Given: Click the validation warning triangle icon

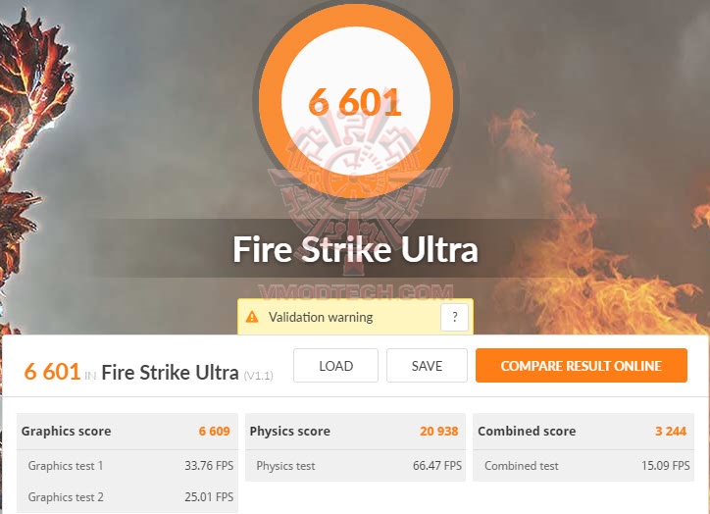Looking at the screenshot, I should [252, 317].
